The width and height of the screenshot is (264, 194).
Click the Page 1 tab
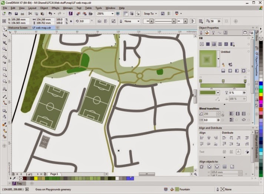54,174
